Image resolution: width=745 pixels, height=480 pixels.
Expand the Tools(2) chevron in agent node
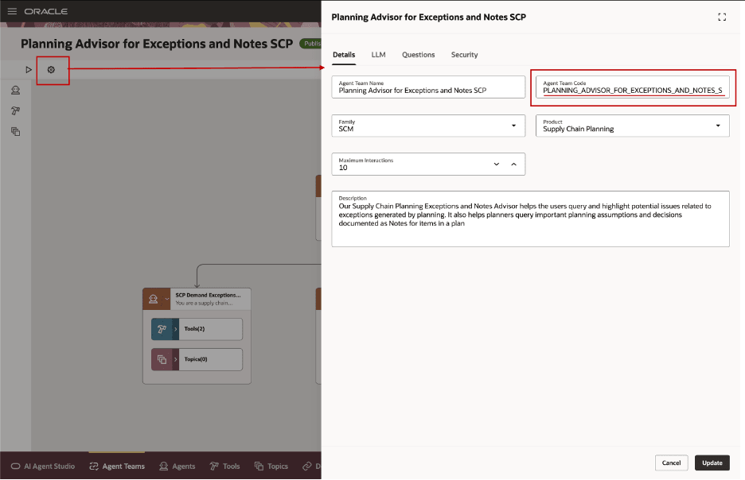(x=175, y=329)
